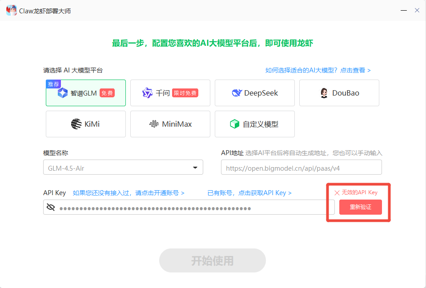Choose the DouBao platform icon
This screenshot has height=288, width=426.
323,92
